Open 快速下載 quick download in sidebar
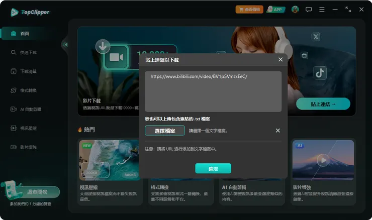The width and height of the screenshot is (372, 220). (24, 52)
